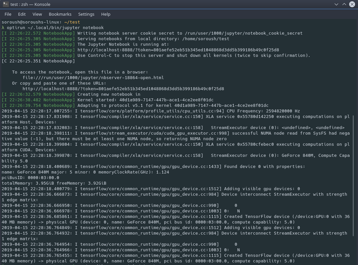358x265 pixels.
Task: Click the localhost URL under 'copy and paste'
Action: pos(123,89)
